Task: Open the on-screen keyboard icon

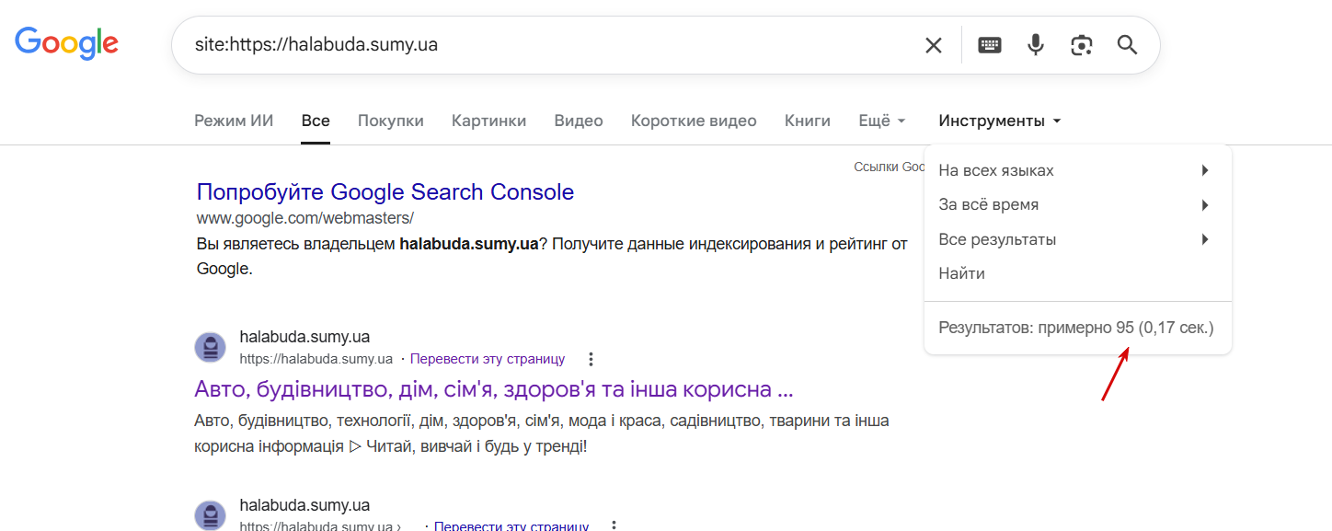Action: pos(990,45)
